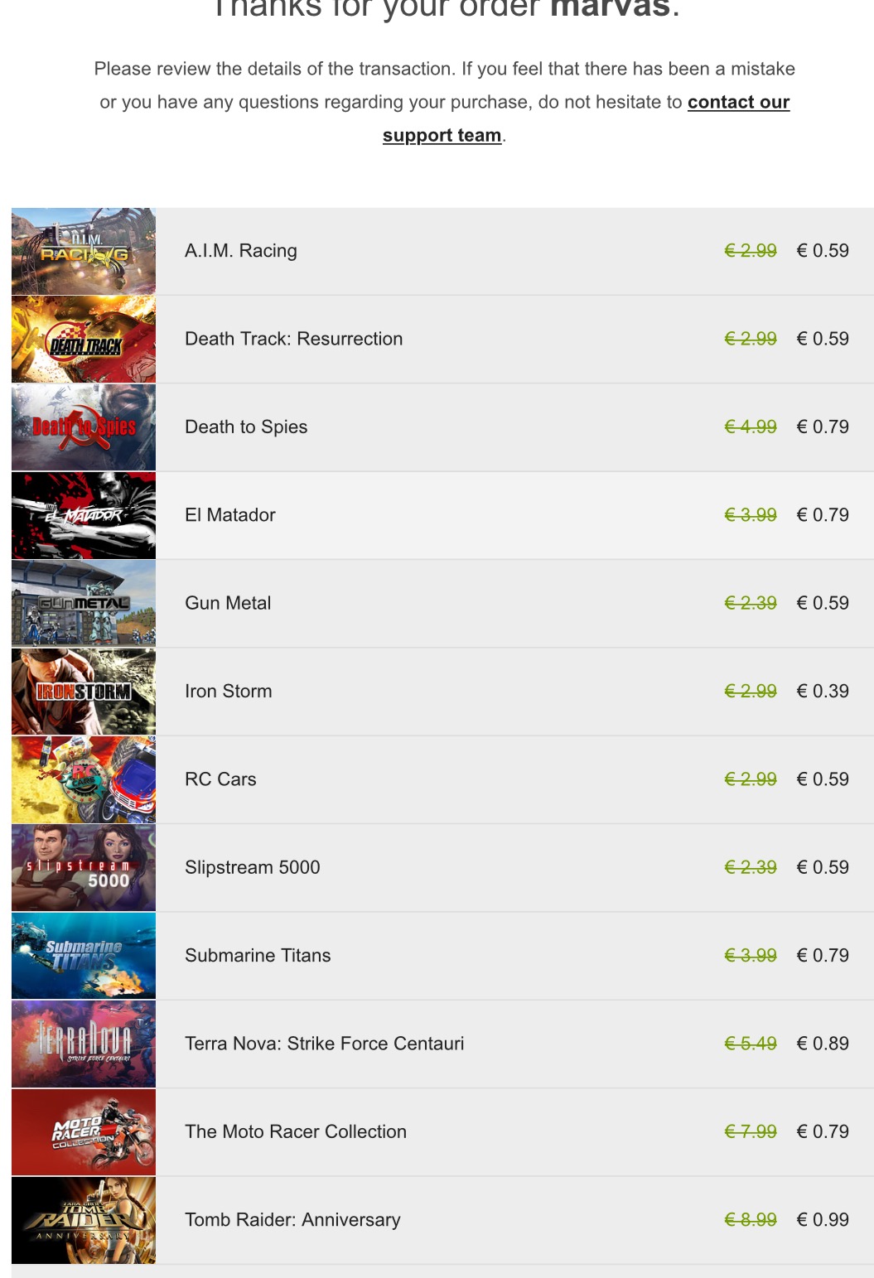The image size is (874, 1278).
Task: Select the Tomb Raider Anniversary cover art
Action: point(84,1220)
